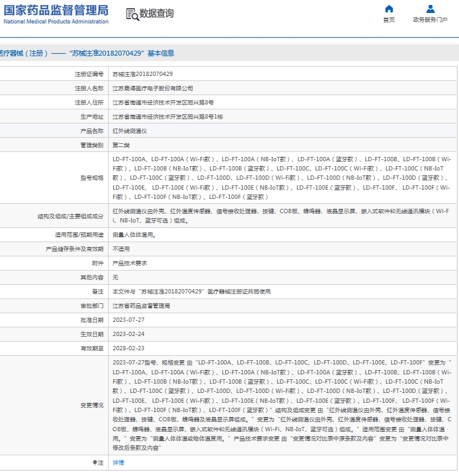Select the registration number 苏械注准20182070429 value

point(142,74)
